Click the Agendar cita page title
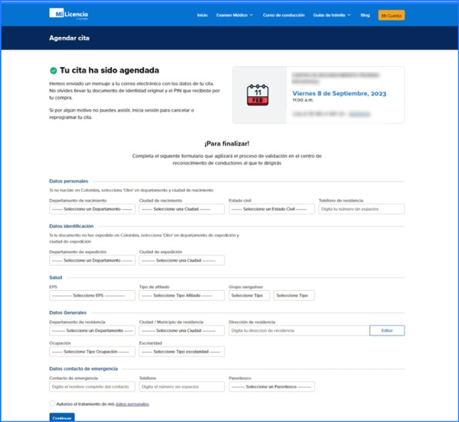Screen dimensions: 459x422 click(69, 38)
